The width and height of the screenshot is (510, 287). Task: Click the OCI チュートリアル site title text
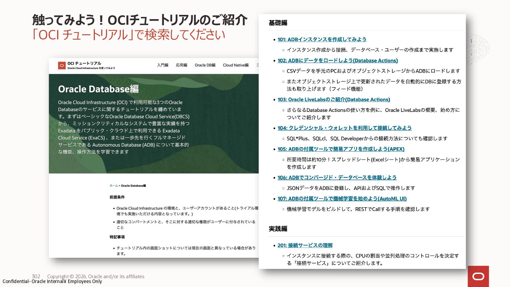pos(84,63)
